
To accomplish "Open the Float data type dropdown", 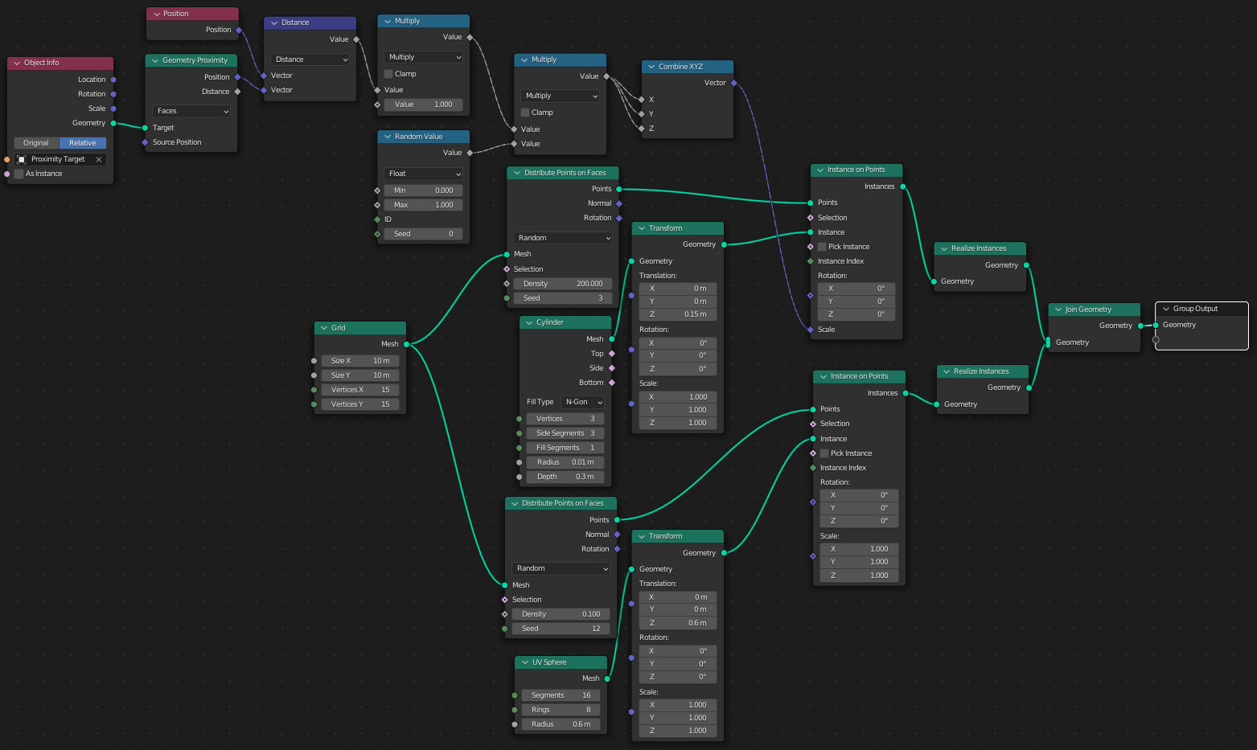I will coord(423,174).
